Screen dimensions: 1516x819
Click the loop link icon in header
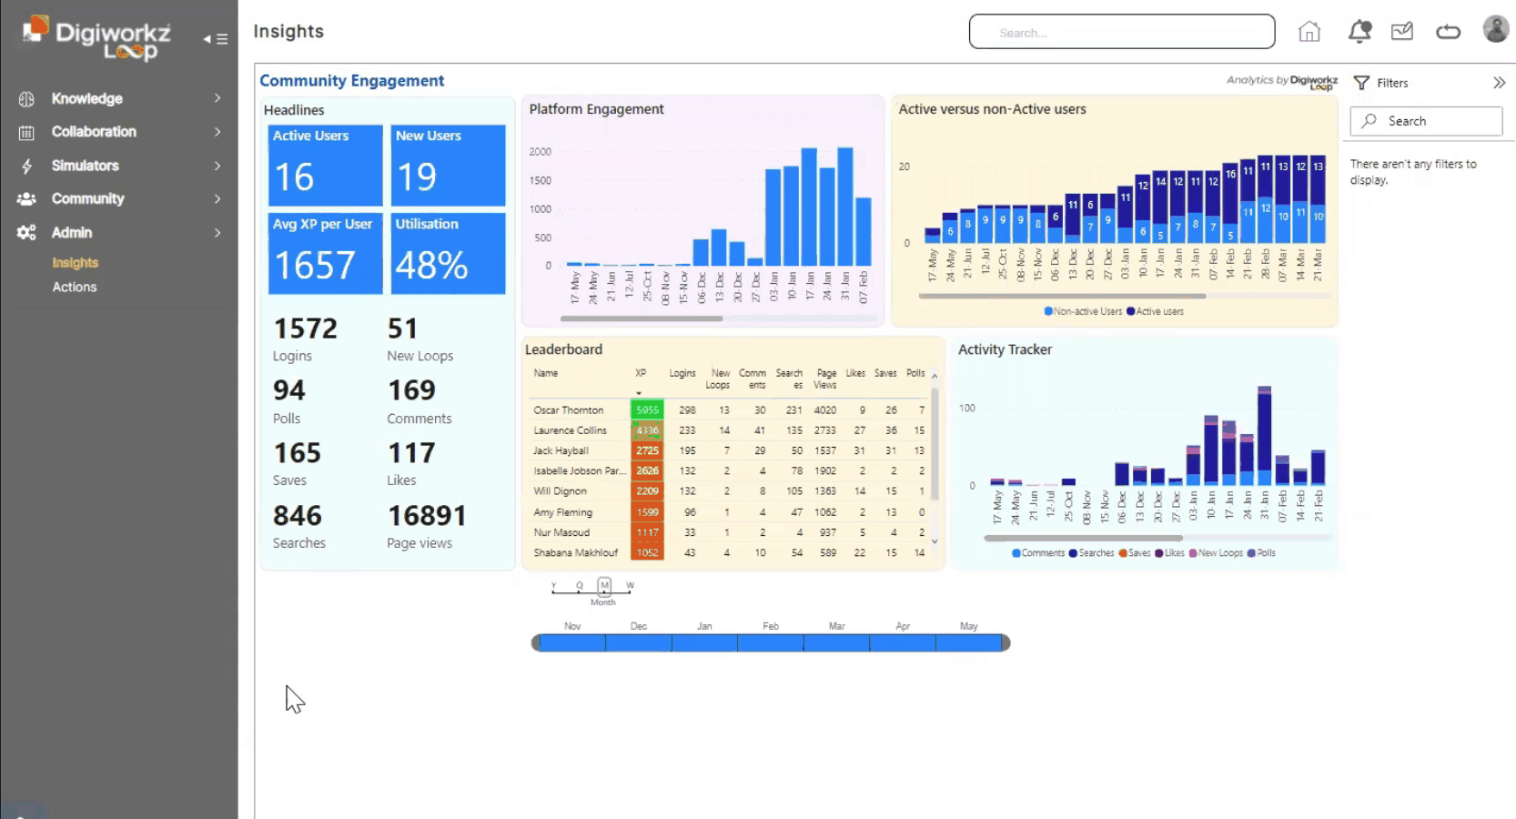[1448, 32]
